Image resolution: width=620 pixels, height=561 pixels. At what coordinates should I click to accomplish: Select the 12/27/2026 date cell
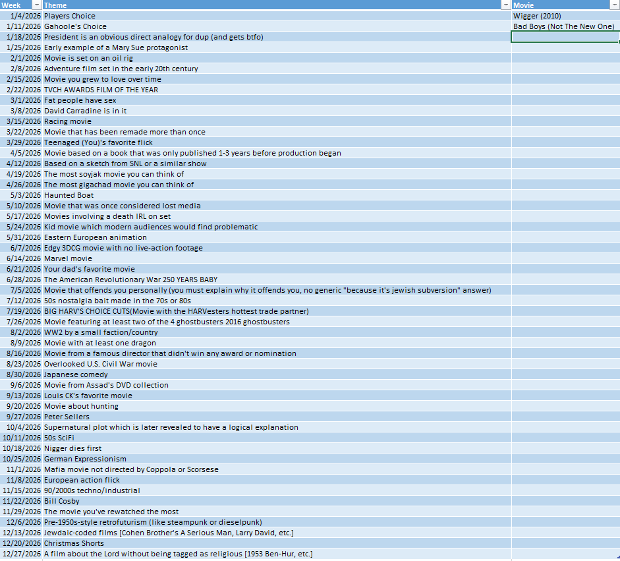tap(22, 554)
